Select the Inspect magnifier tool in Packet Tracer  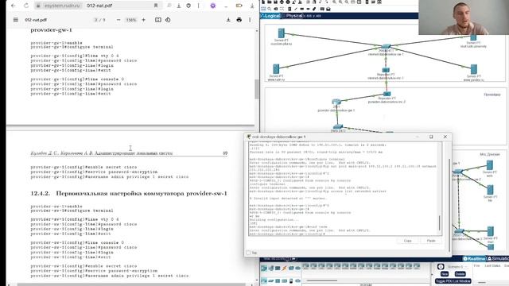(269, 9)
